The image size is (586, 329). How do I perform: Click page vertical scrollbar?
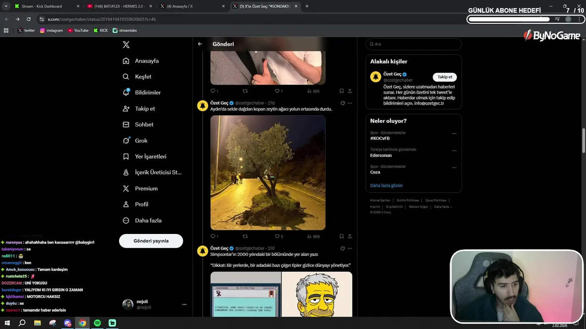[x=583, y=141]
